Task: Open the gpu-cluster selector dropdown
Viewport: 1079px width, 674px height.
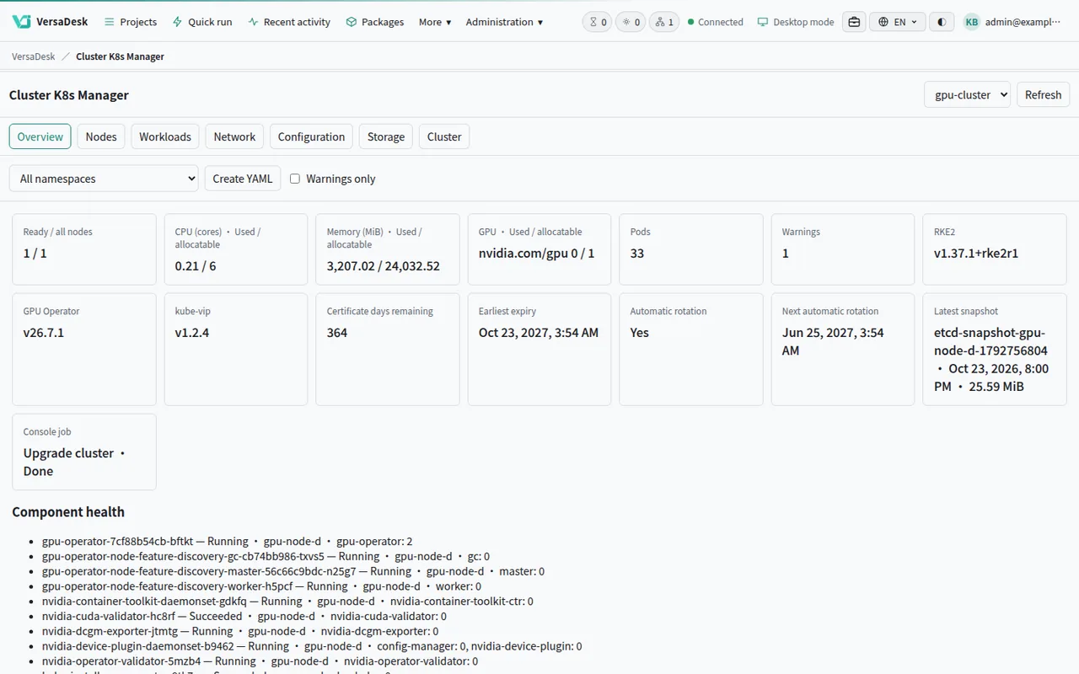Action: point(968,94)
